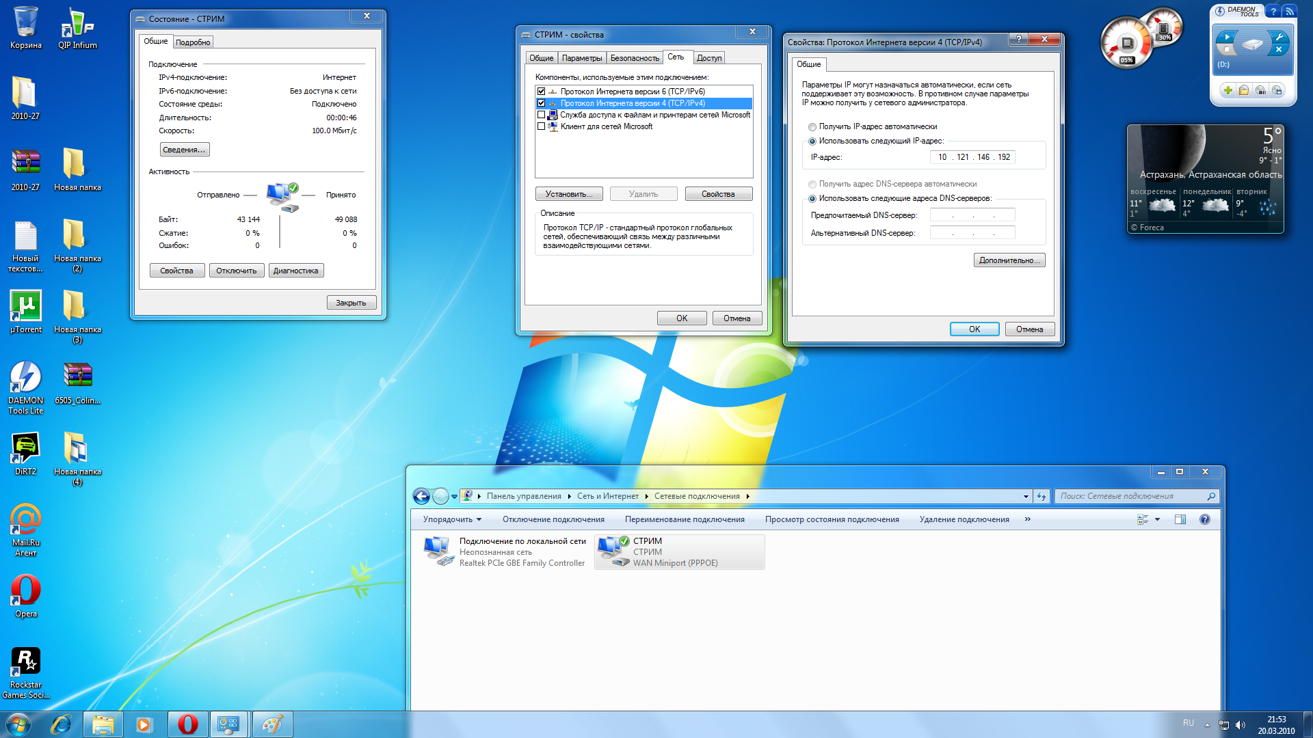Open the view options dropdown arrow

click(x=1157, y=519)
